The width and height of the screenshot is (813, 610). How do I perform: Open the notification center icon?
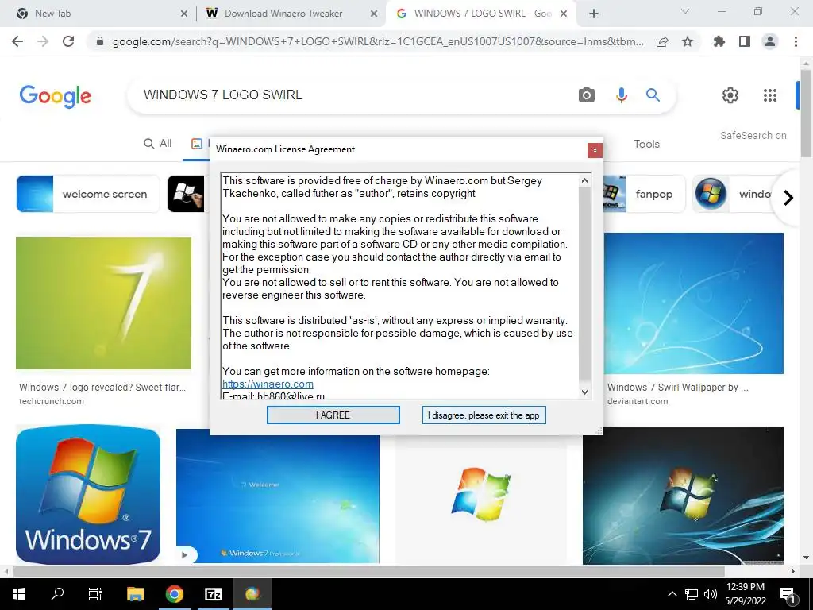[x=788, y=594]
